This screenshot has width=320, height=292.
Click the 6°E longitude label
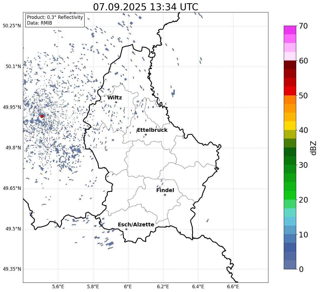[x=128, y=287]
